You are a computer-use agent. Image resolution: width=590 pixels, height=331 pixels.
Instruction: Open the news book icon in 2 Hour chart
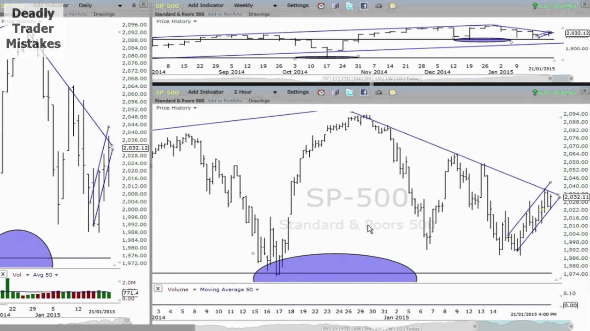click(x=336, y=92)
